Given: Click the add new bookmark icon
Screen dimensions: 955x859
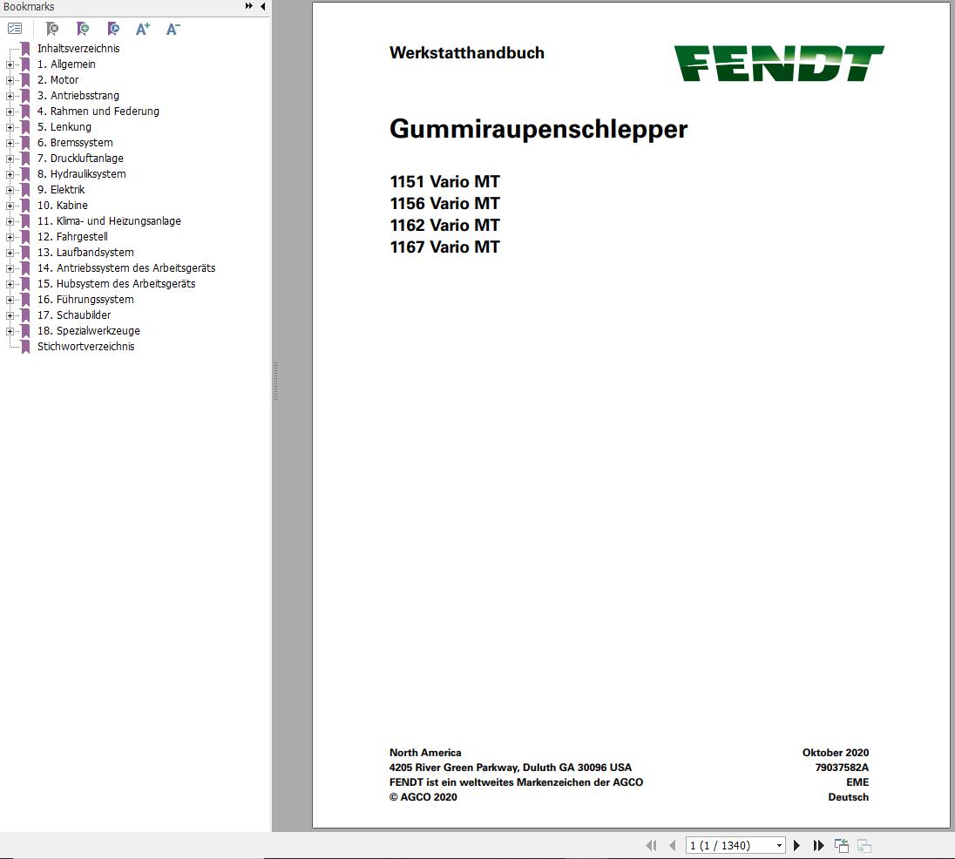Looking at the screenshot, I should click(x=82, y=29).
